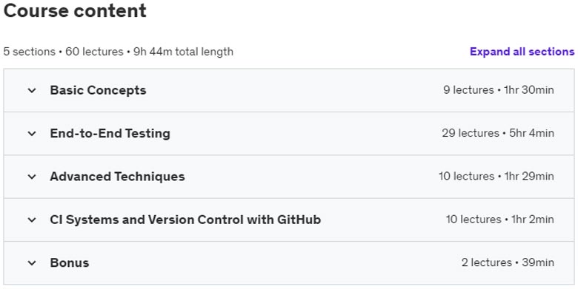Click the Course content heading
578x289 pixels.
(x=75, y=10)
